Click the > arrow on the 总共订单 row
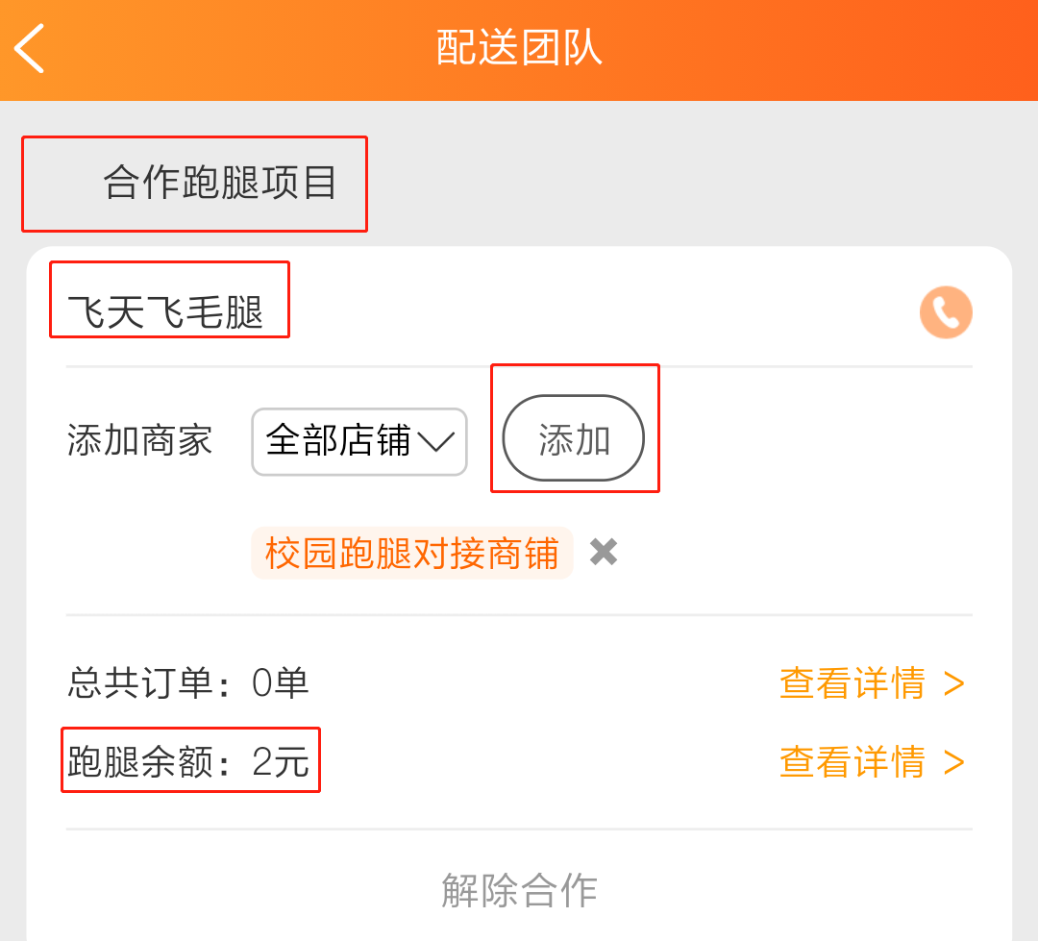Image resolution: width=1038 pixels, height=941 pixels. click(x=954, y=683)
